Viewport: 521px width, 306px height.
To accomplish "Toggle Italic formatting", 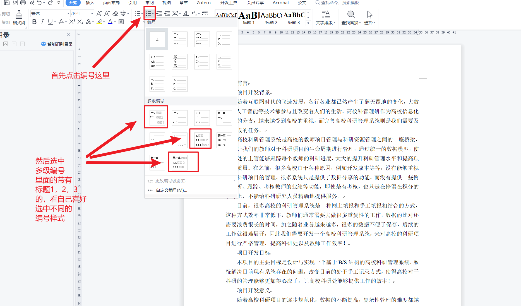I will coord(42,22).
